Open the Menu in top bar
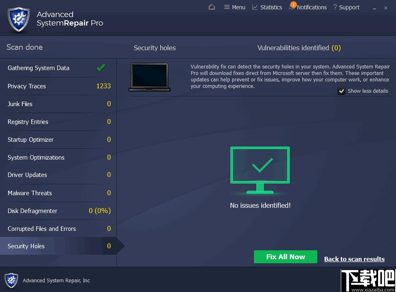 click(x=235, y=7)
